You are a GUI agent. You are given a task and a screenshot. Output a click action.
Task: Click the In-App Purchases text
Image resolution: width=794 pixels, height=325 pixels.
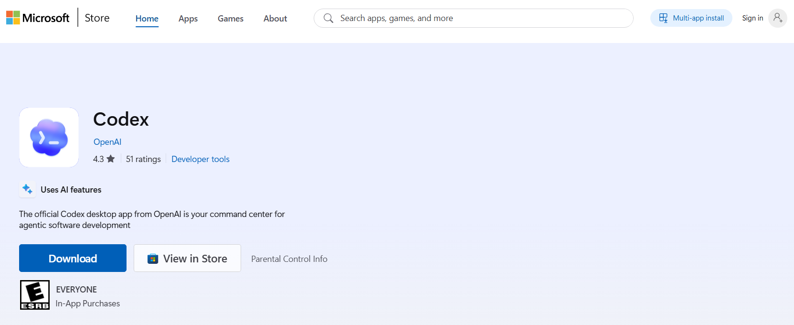(x=88, y=303)
